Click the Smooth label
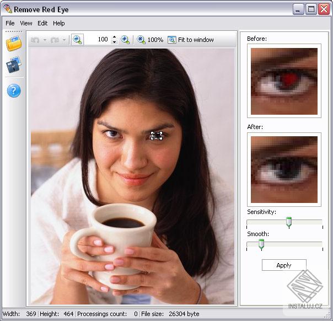 coord(258,234)
